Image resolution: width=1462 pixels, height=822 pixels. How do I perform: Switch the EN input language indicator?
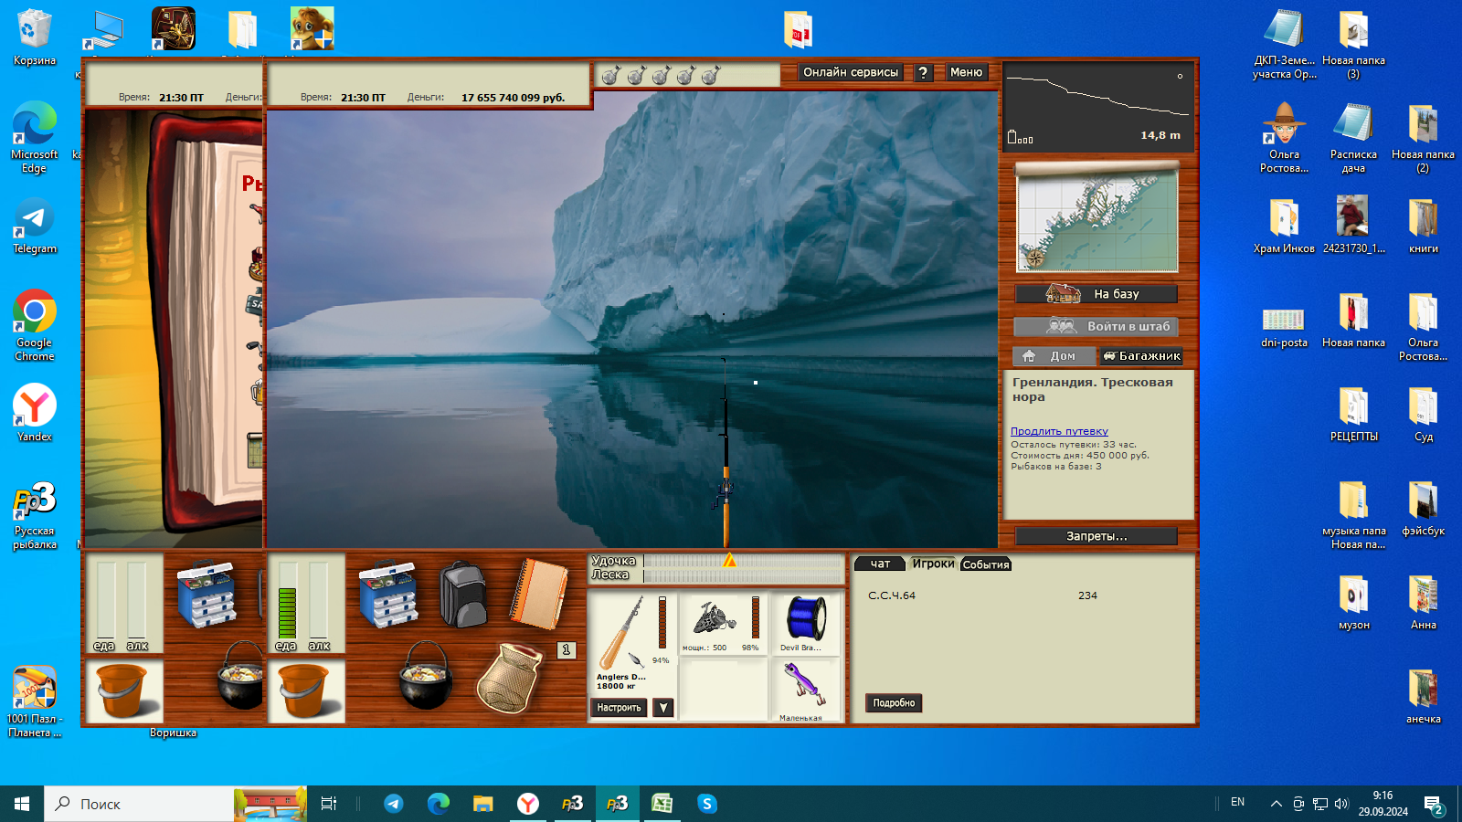pos(1237,803)
